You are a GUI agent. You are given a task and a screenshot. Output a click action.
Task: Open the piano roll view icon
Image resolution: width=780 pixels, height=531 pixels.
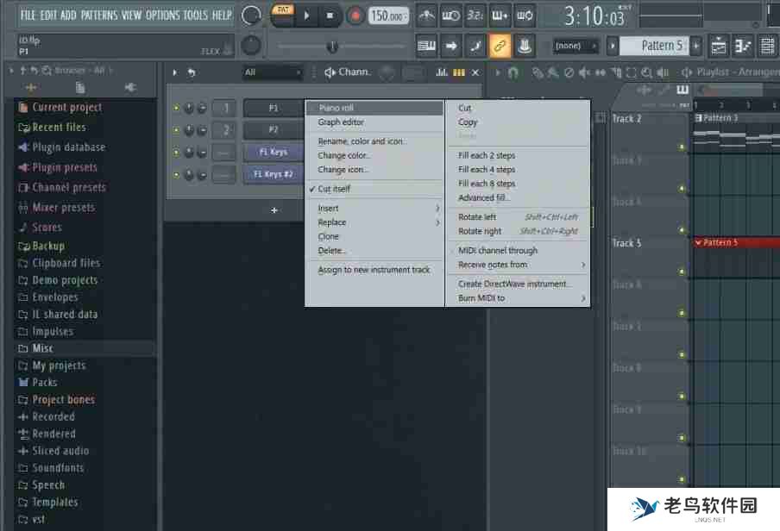click(743, 47)
